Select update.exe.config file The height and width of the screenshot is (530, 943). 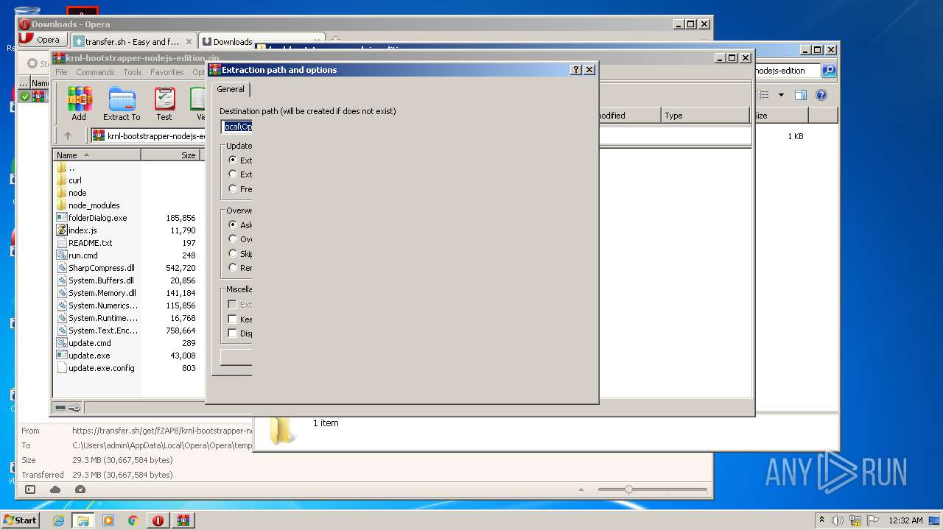pos(101,368)
